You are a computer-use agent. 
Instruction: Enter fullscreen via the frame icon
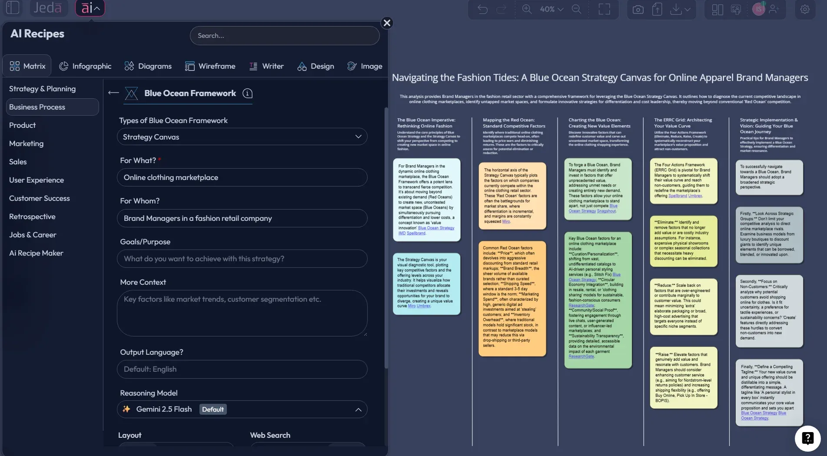point(604,9)
